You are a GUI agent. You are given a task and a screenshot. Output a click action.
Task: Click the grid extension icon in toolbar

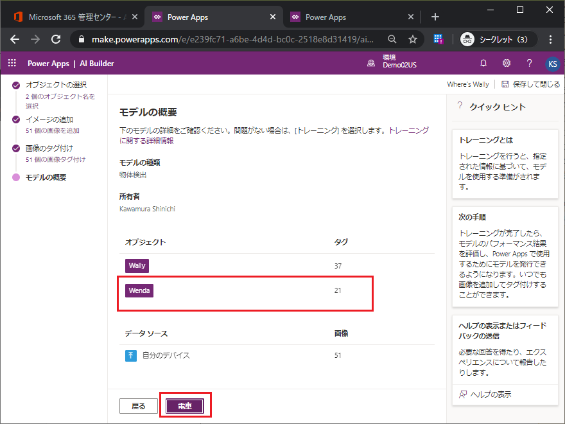[x=438, y=39]
